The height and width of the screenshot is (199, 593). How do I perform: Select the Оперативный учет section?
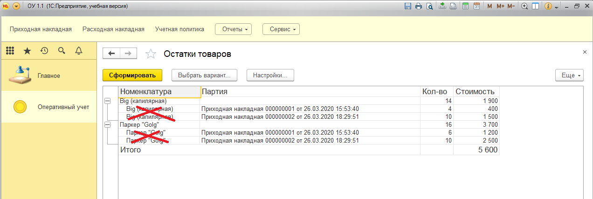tap(63, 107)
